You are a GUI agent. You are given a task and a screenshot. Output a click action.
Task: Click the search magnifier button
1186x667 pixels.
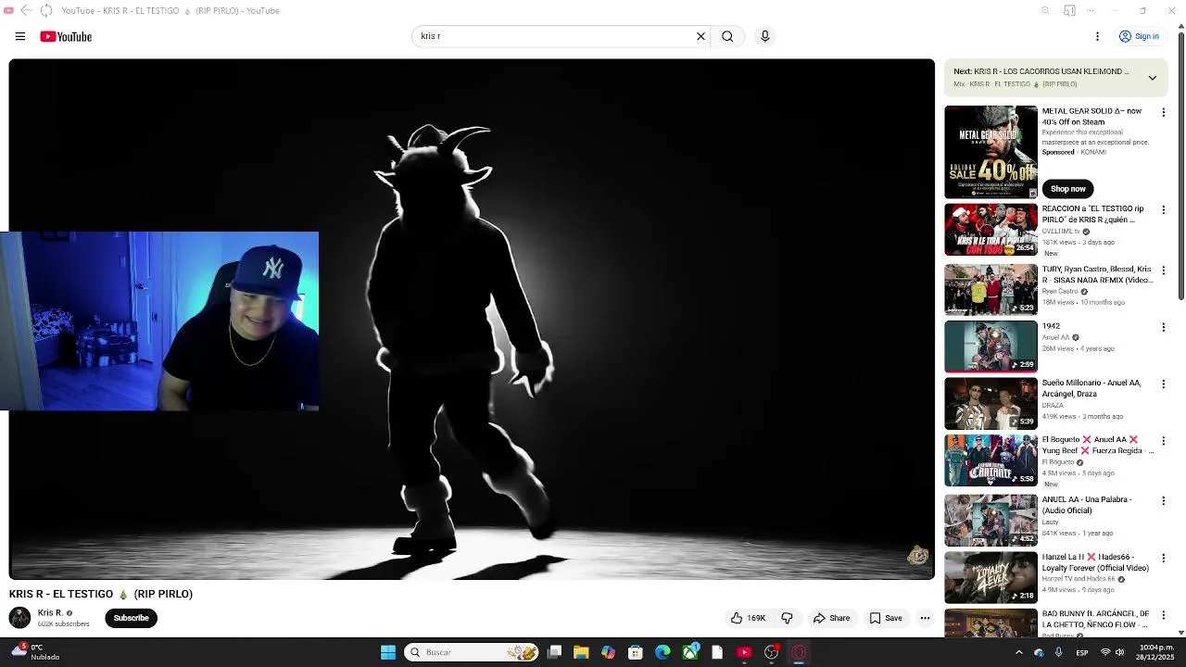point(727,36)
